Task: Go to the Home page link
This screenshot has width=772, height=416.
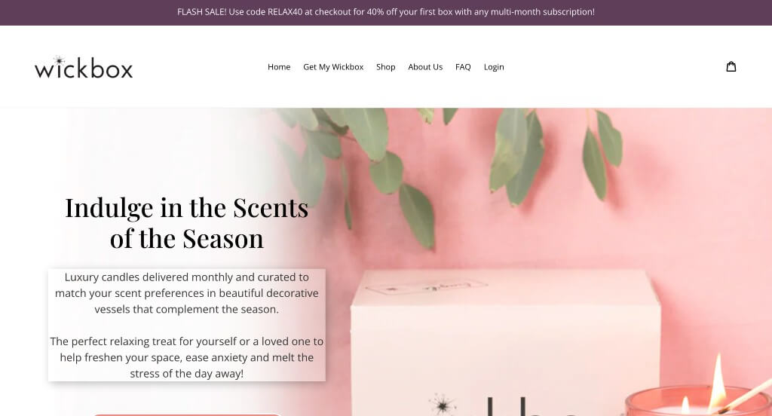Action: [279, 67]
